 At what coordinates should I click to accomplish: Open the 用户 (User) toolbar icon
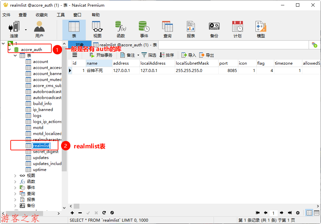pyautogui.click(x=39, y=29)
